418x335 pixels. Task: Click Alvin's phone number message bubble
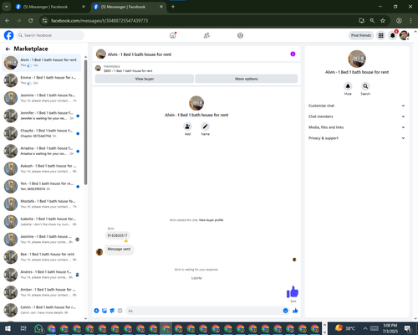(x=117, y=235)
